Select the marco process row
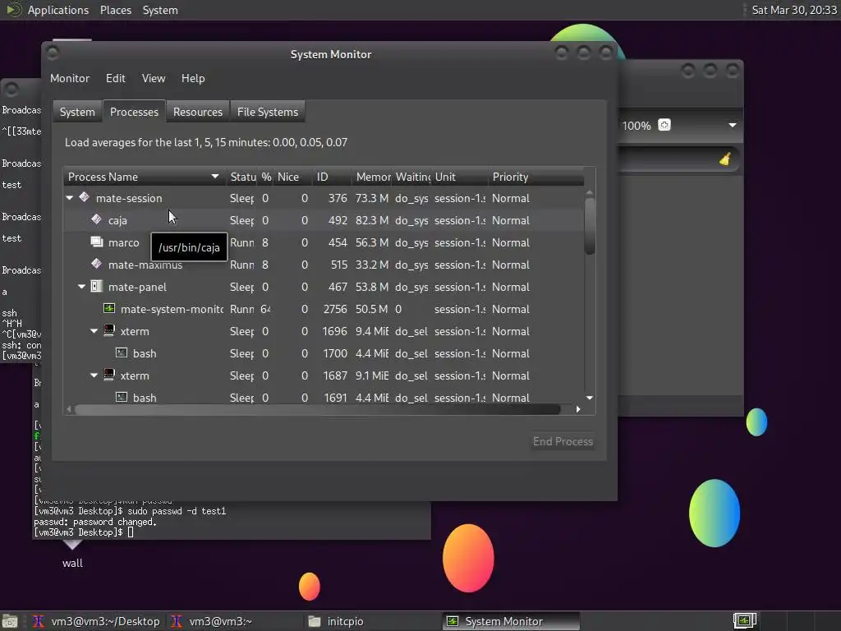 (324, 242)
